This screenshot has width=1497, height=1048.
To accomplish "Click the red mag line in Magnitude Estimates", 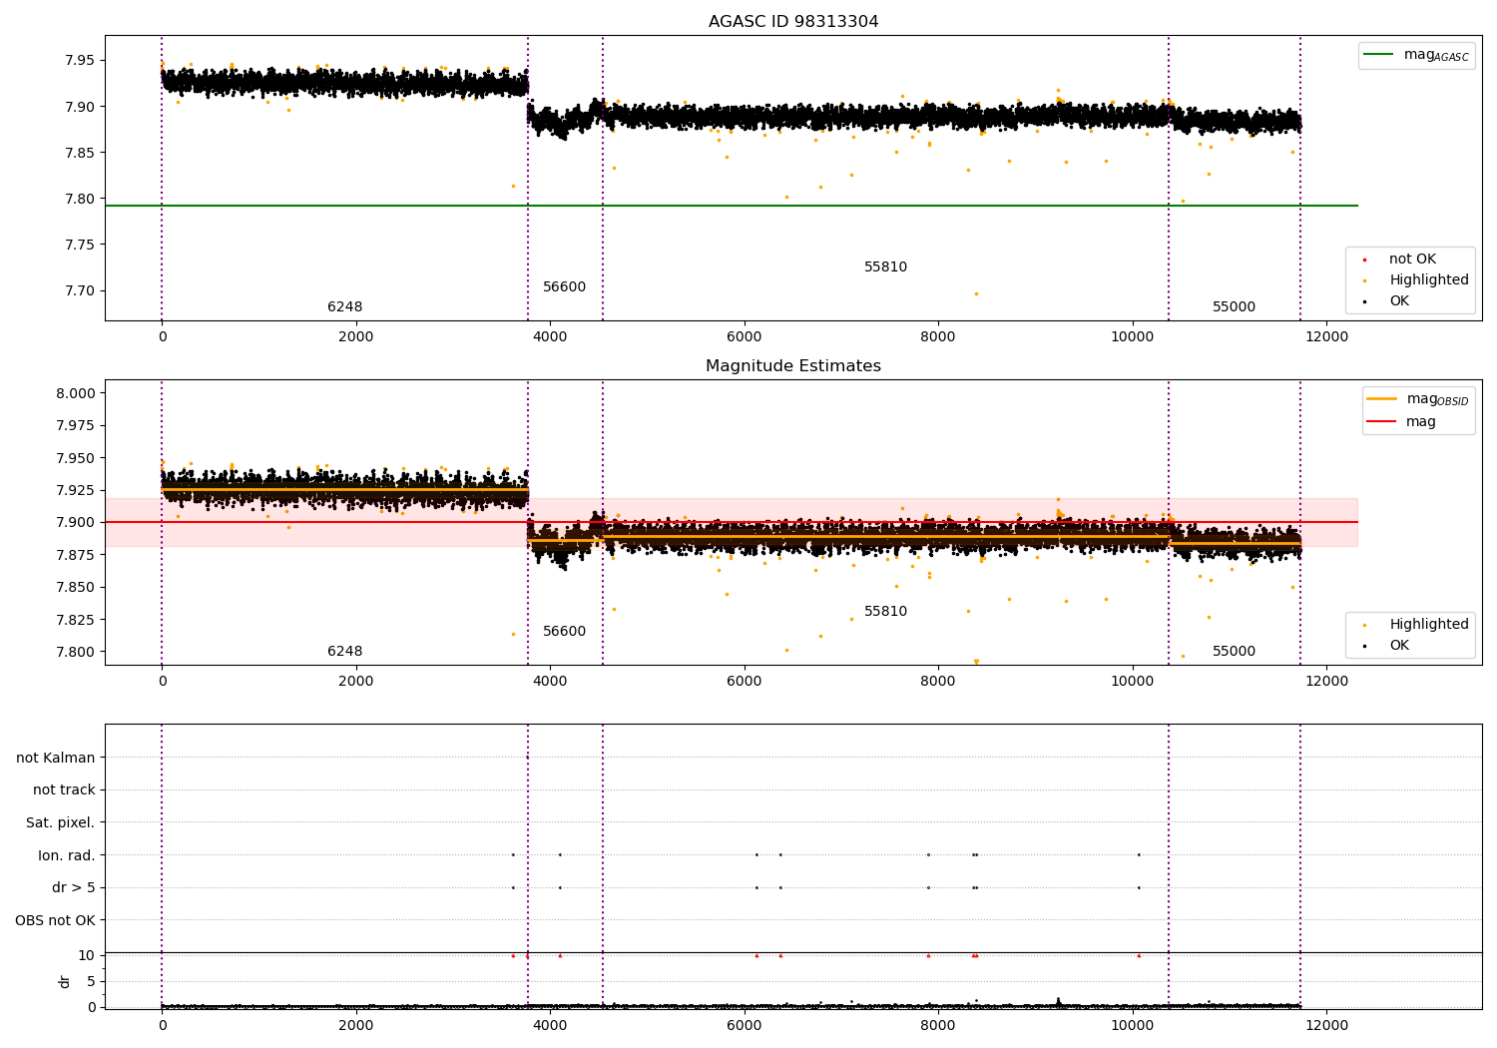I will [731, 522].
